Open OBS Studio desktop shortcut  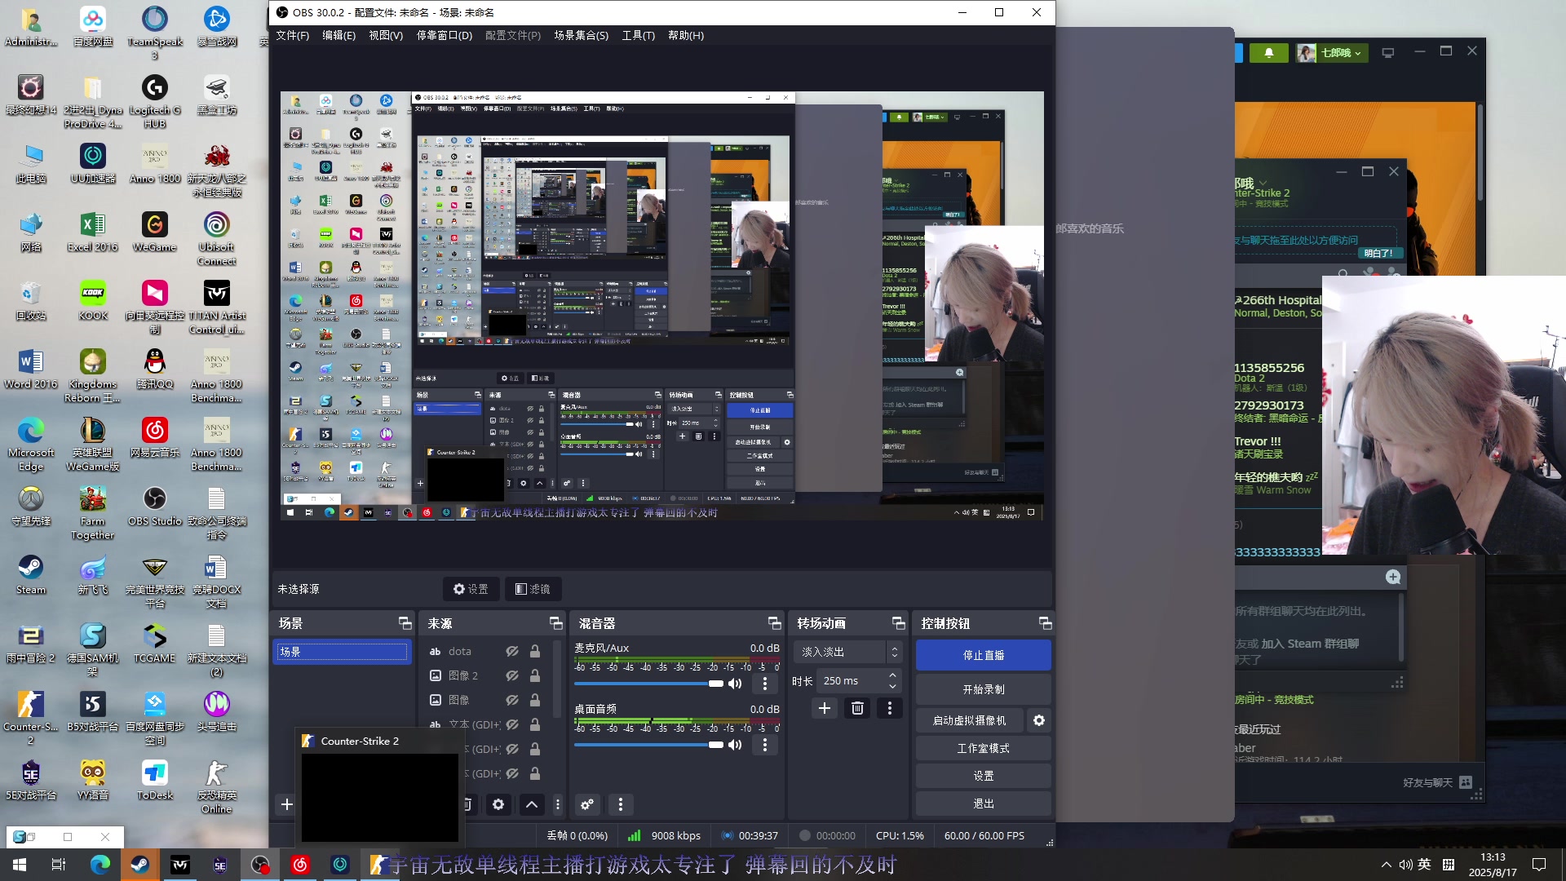154,506
